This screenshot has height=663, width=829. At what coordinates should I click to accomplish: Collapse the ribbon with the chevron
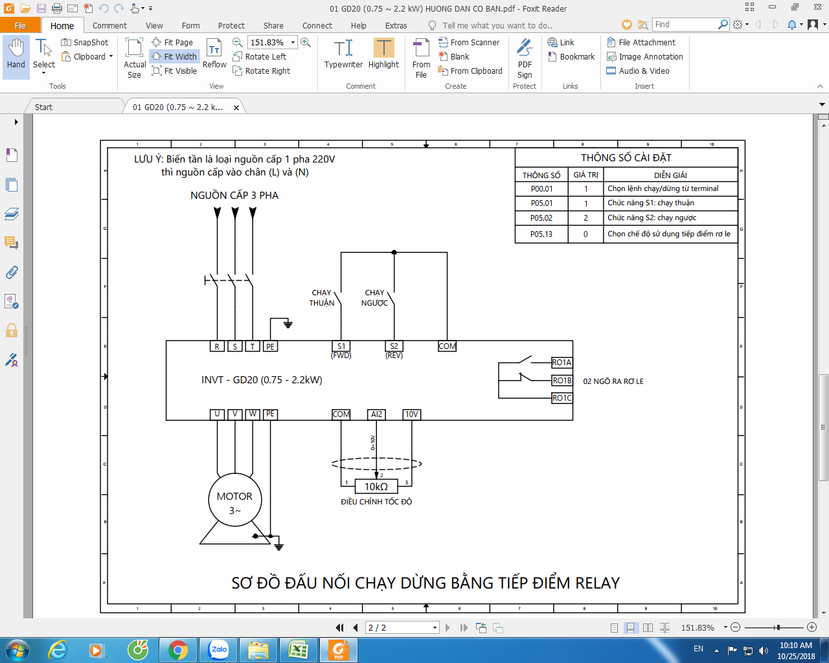tap(821, 86)
